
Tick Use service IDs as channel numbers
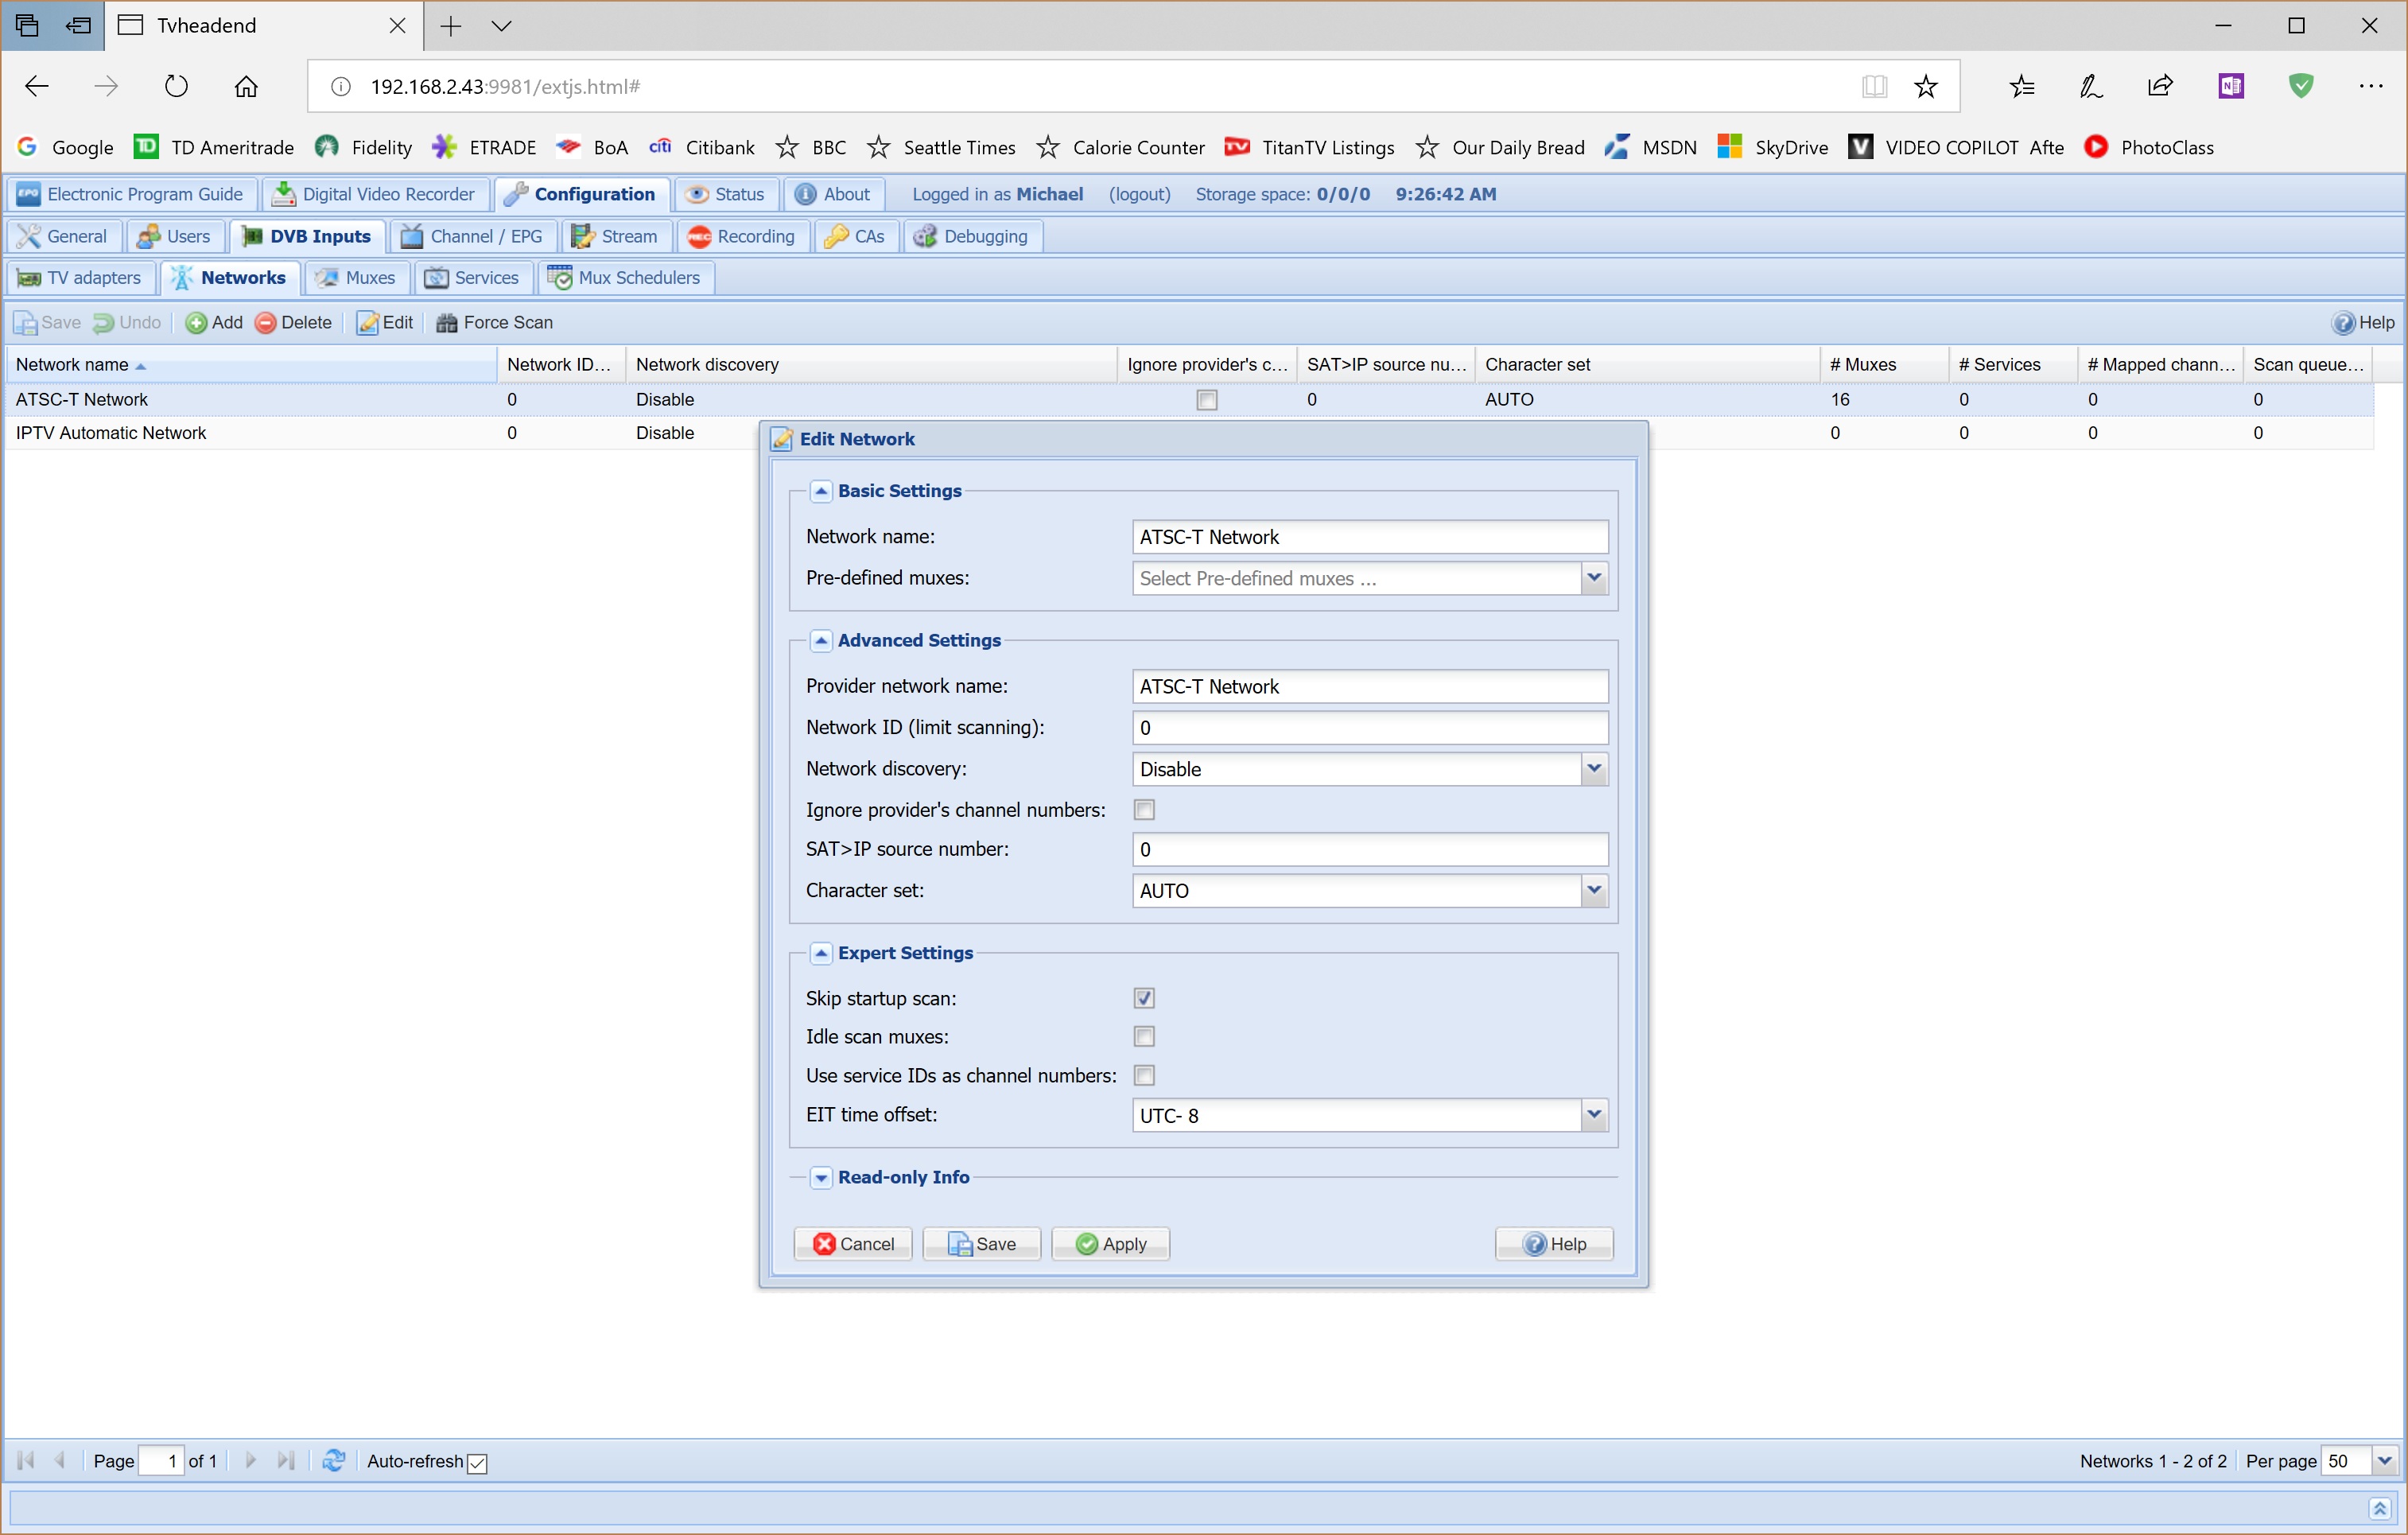pos(1144,1075)
